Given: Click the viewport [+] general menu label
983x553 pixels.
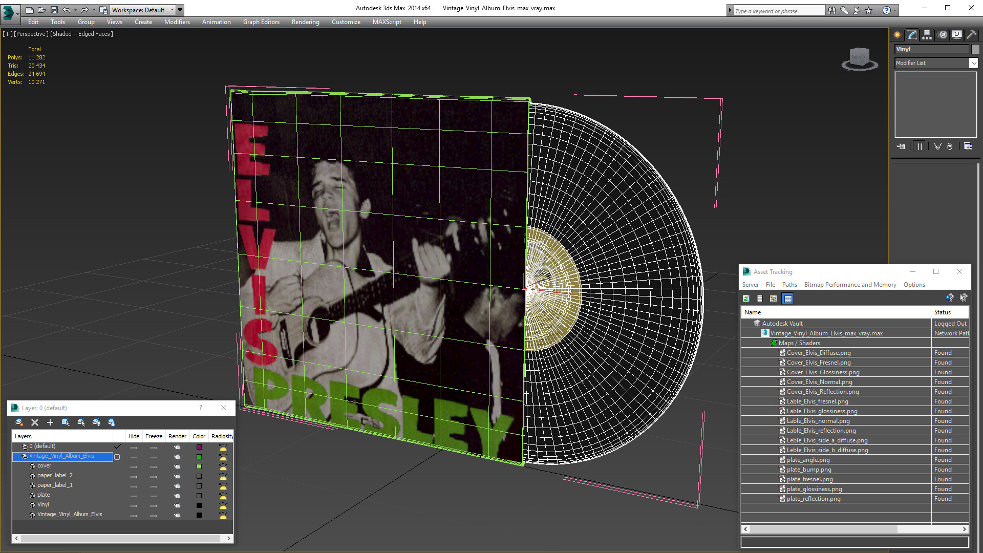Looking at the screenshot, I should pos(8,34).
